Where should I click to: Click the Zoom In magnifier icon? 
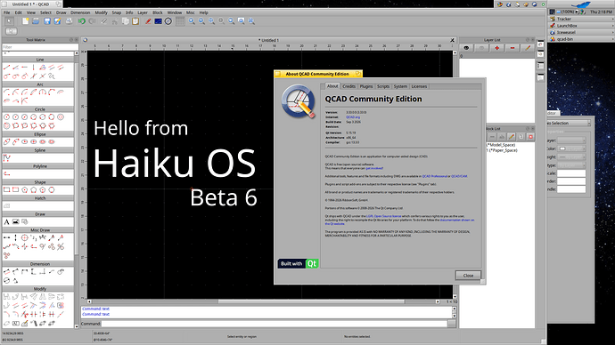(192, 21)
